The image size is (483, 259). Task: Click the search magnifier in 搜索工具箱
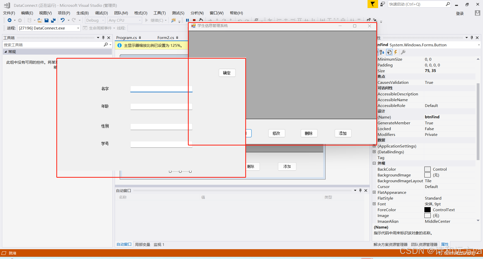pyautogui.click(x=106, y=45)
